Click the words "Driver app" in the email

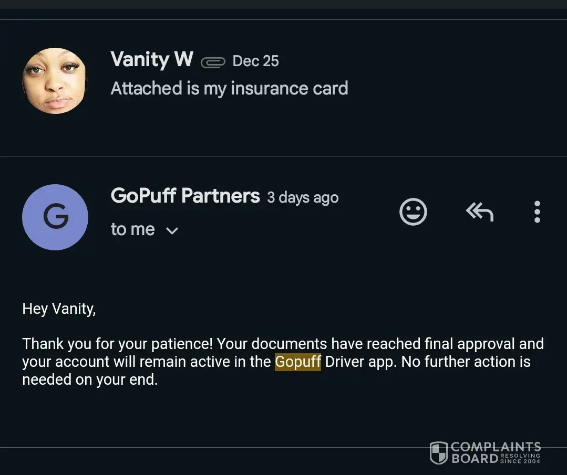[359, 362]
